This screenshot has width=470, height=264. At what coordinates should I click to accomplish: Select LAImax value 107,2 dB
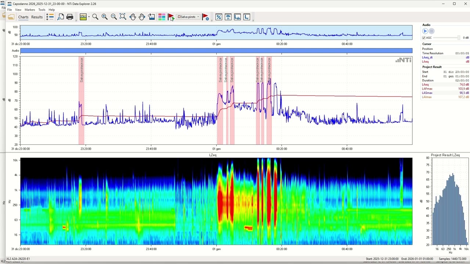tap(464, 97)
